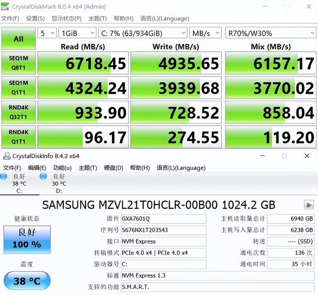Run the SEQ1M Q8T1 test
Image resolution: width=318 pixels, height=295 pixels.
pos(18,62)
